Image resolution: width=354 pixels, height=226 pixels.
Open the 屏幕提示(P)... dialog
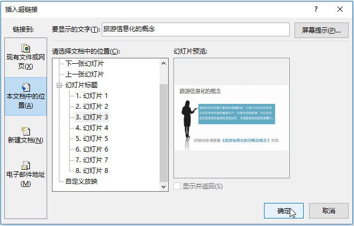[x=321, y=30]
